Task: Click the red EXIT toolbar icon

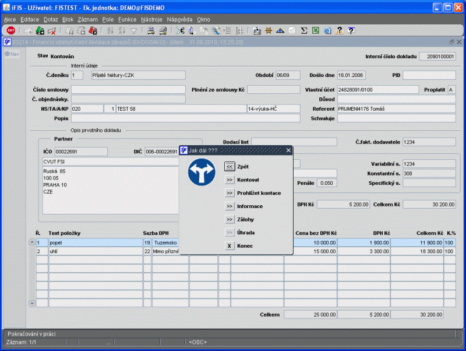Action: [11, 31]
